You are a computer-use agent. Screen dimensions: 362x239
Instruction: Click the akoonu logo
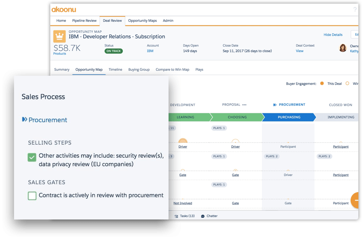pyautogui.click(x=64, y=10)
